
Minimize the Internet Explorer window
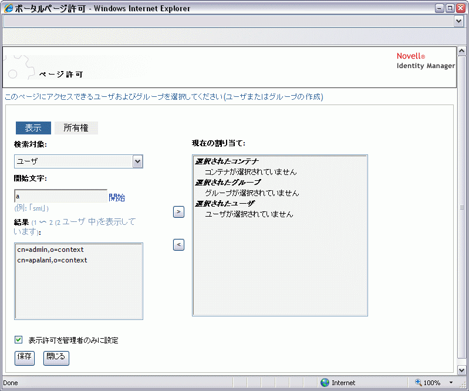(x=440, y=8)
